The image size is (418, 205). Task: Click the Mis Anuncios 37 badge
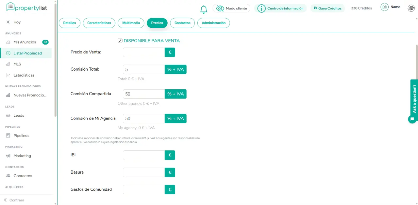45,42
